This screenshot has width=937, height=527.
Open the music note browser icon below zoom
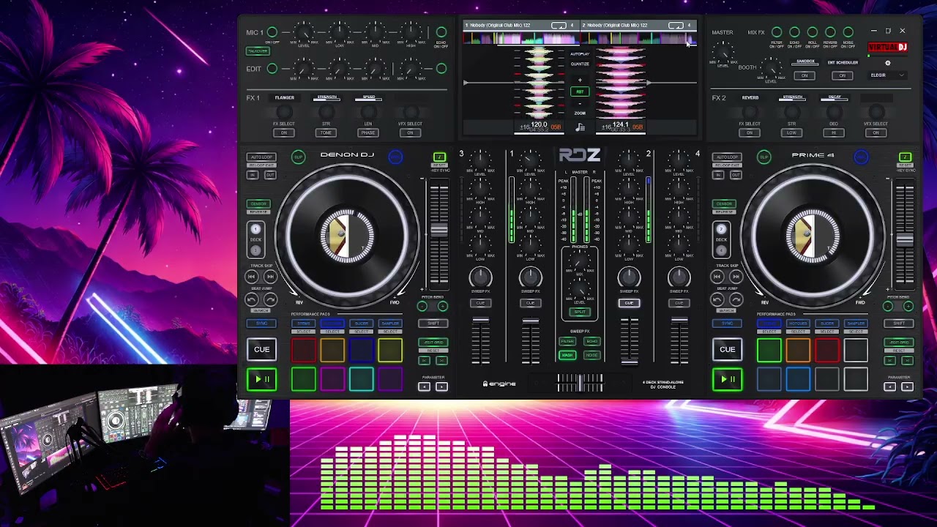(581, 127)
